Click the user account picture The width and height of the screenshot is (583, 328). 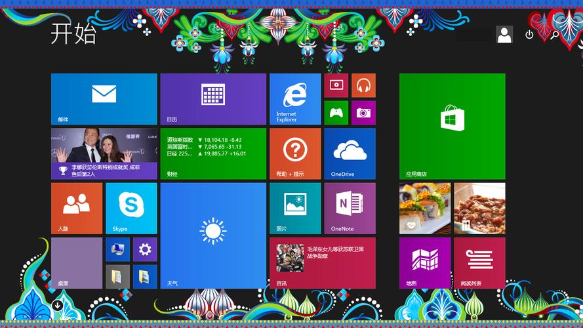(504, 35)
